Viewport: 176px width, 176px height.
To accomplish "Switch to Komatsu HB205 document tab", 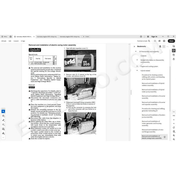I will 24,37.
